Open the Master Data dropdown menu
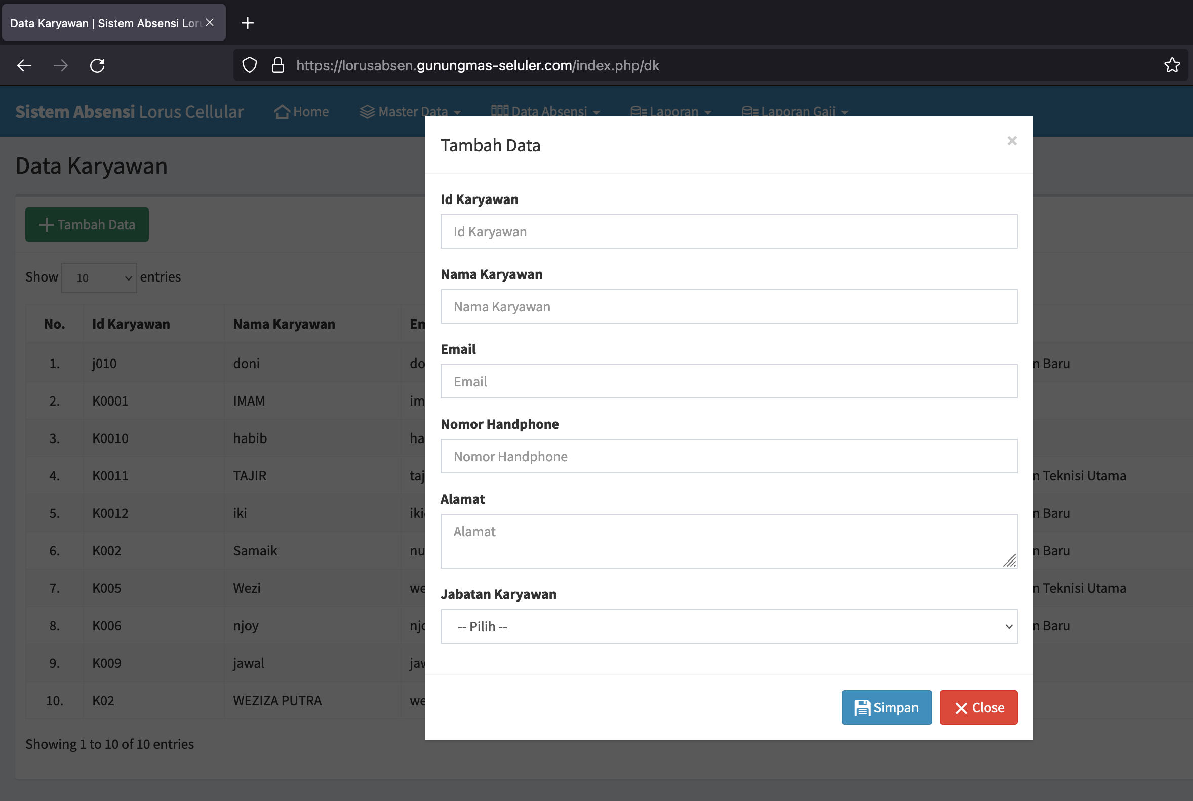The image size is (1193, 801). 410,111
